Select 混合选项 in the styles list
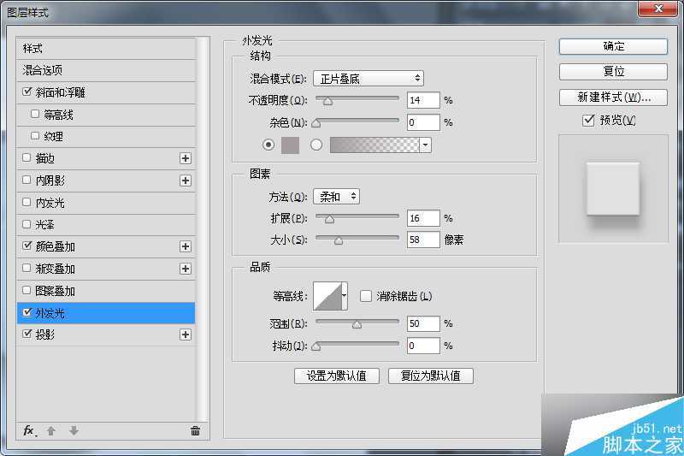The image size is (684, 456). 43,70
